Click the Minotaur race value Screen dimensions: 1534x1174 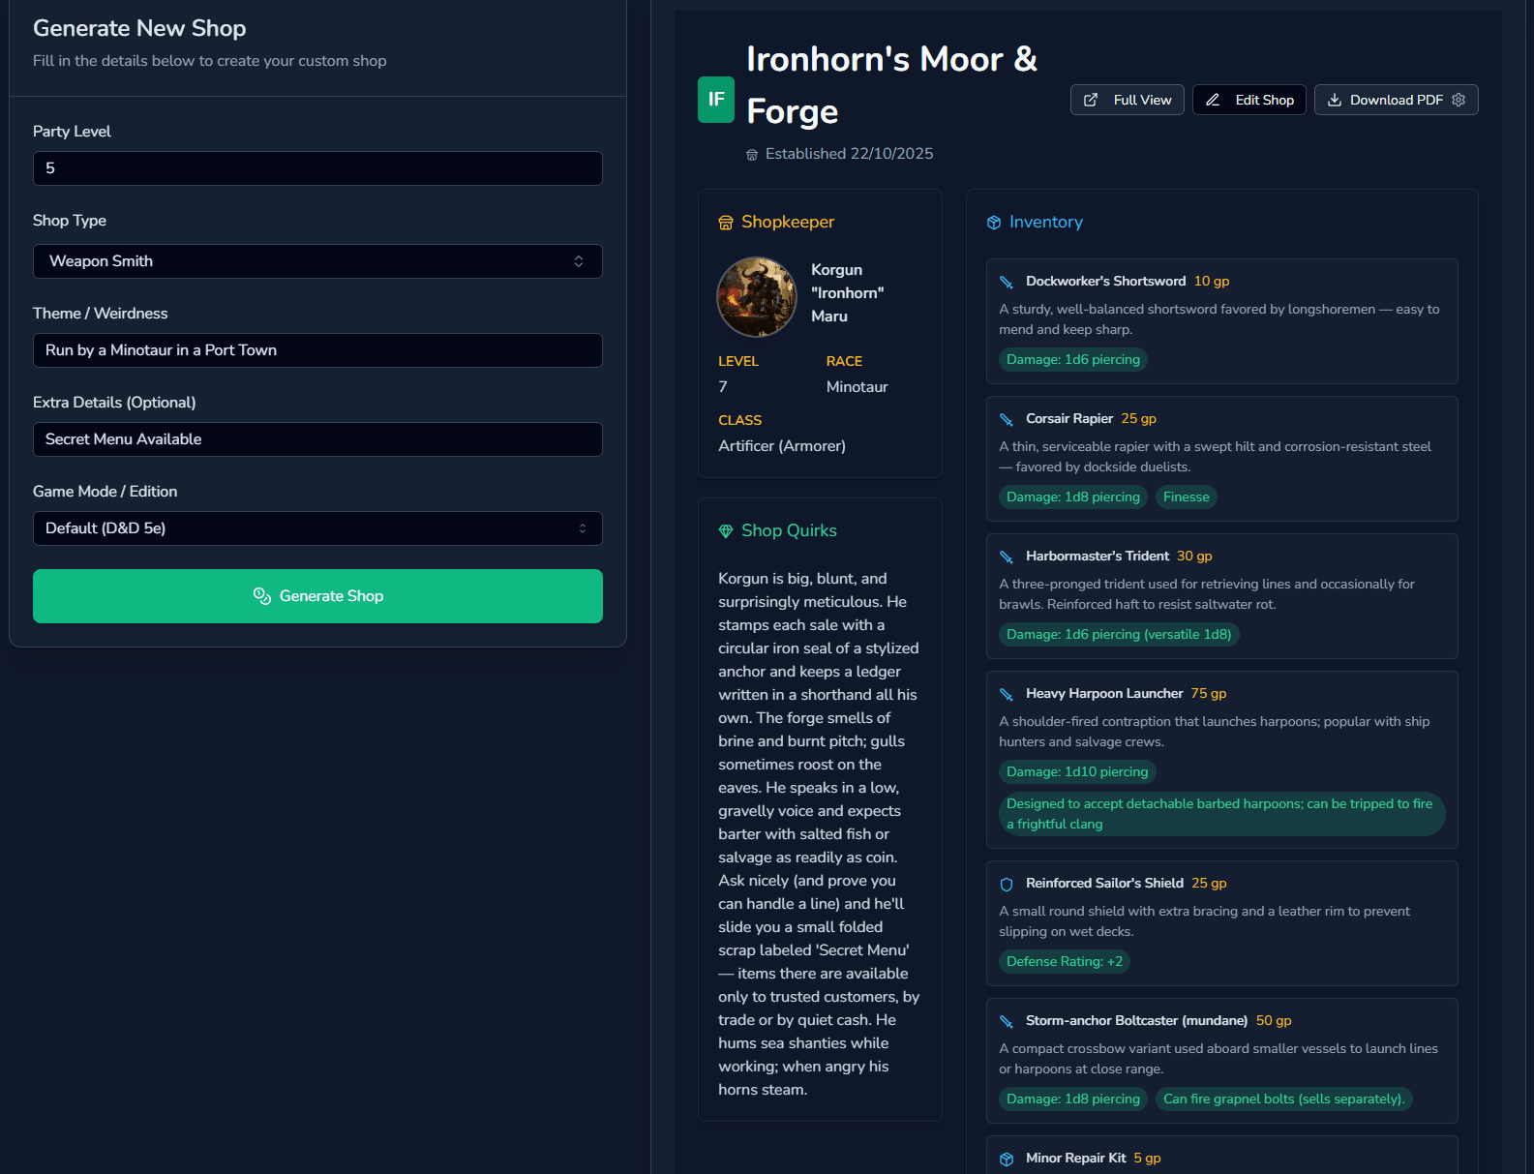[857, 387]
